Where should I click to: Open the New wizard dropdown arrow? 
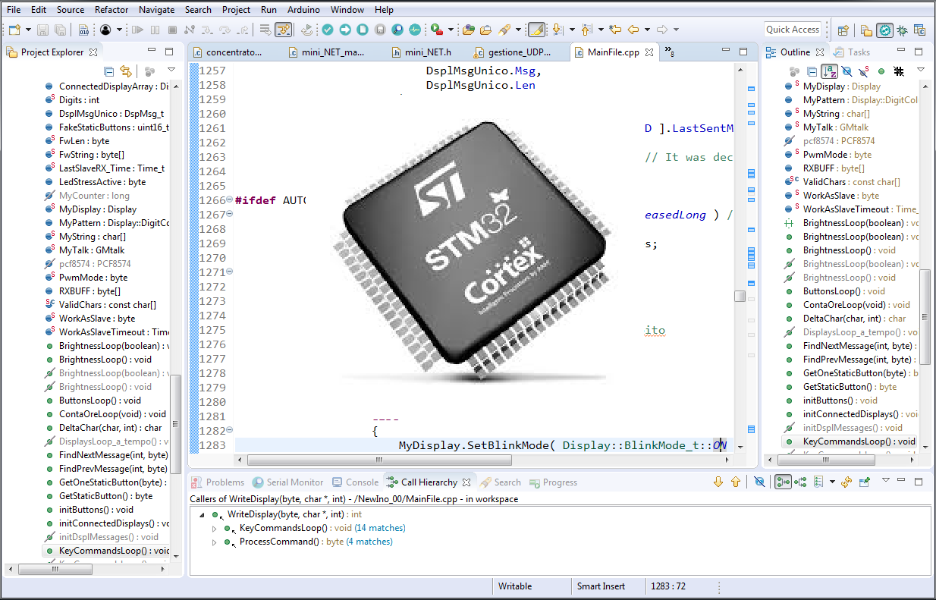pos(28,30)
